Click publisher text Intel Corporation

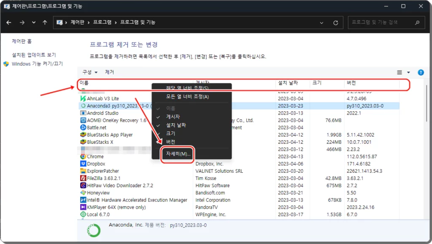click(x=213, y=200)
